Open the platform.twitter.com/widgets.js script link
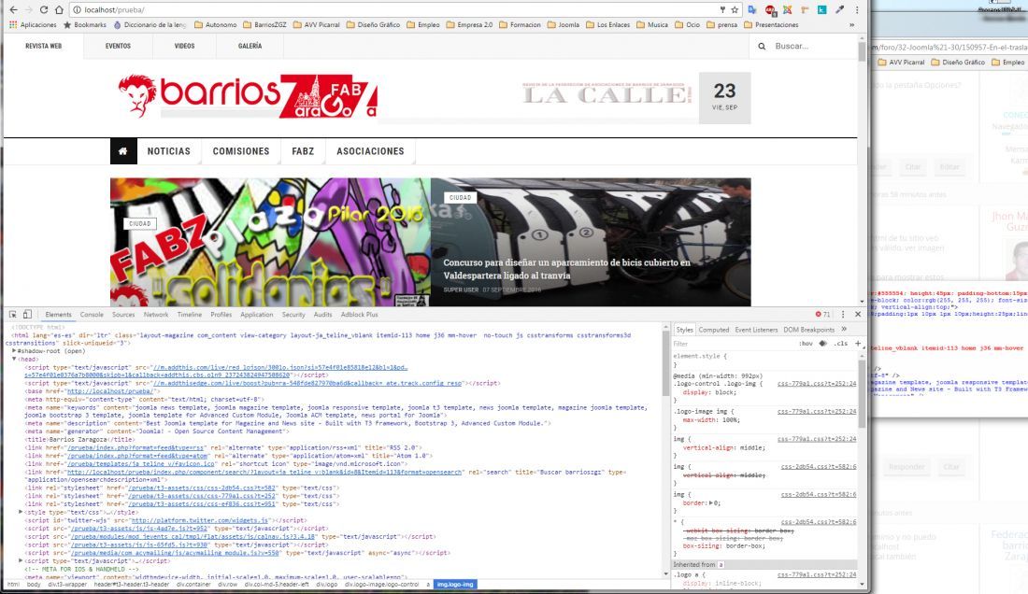The width and height of the screenshot is (1028, 594). 200,520
